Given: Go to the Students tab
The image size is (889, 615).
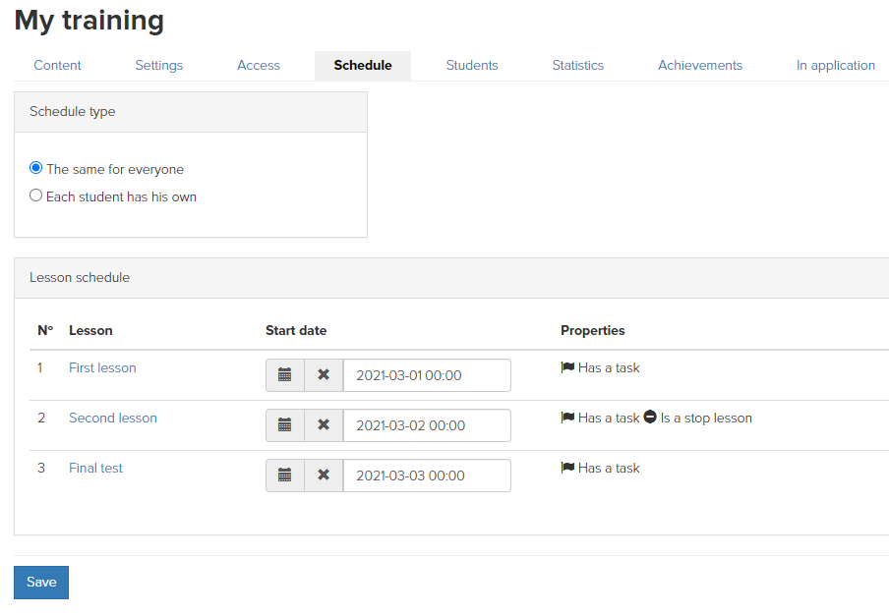Looking at the screenshot, I should pyautogui.click(x=472, y=66).
